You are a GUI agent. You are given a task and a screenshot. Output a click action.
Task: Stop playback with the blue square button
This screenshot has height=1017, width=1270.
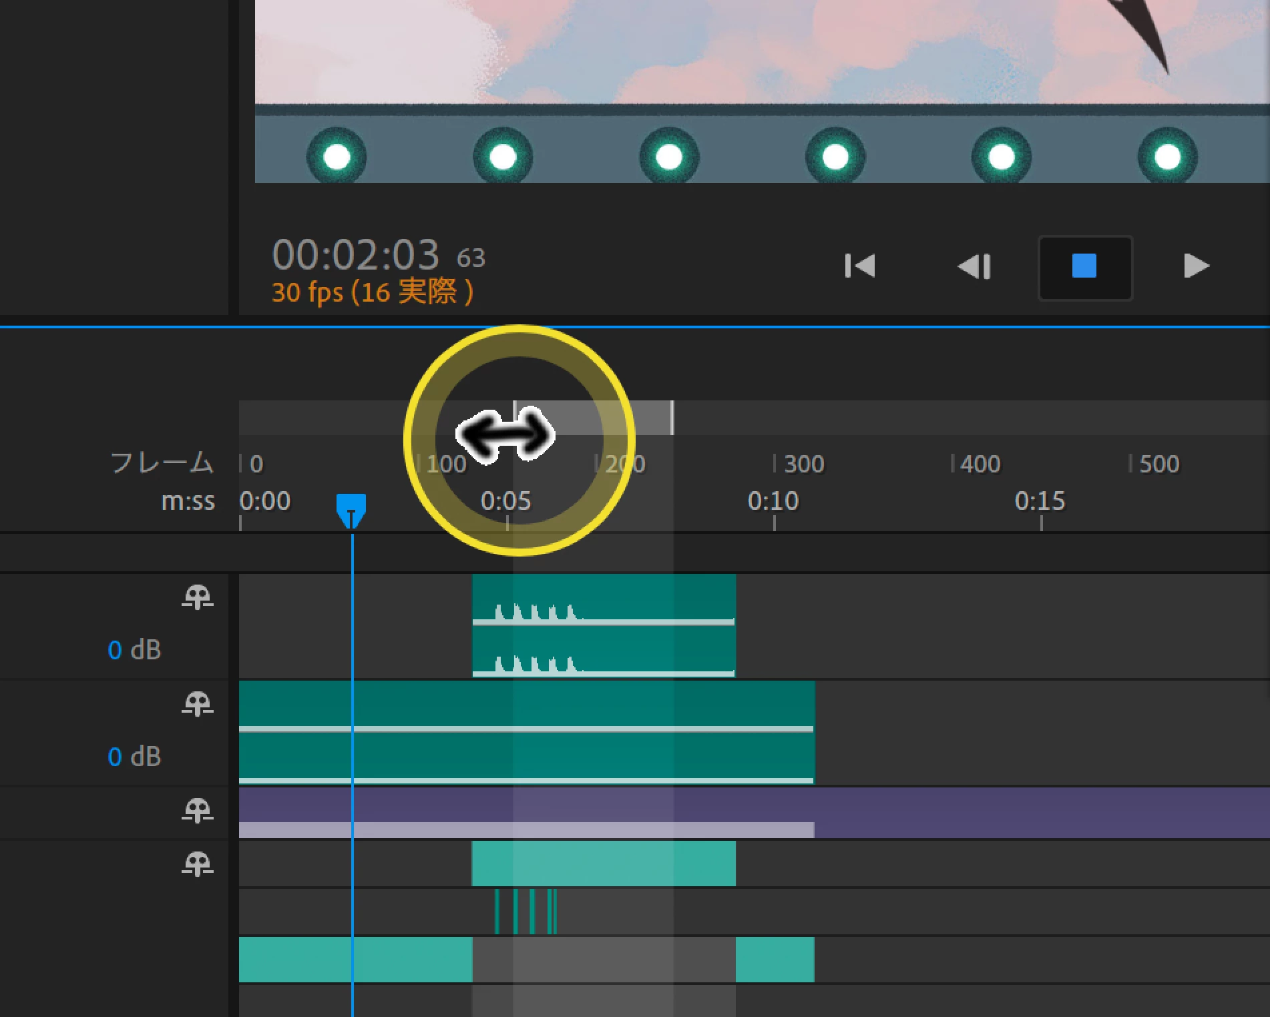[x=1085, y=267]
